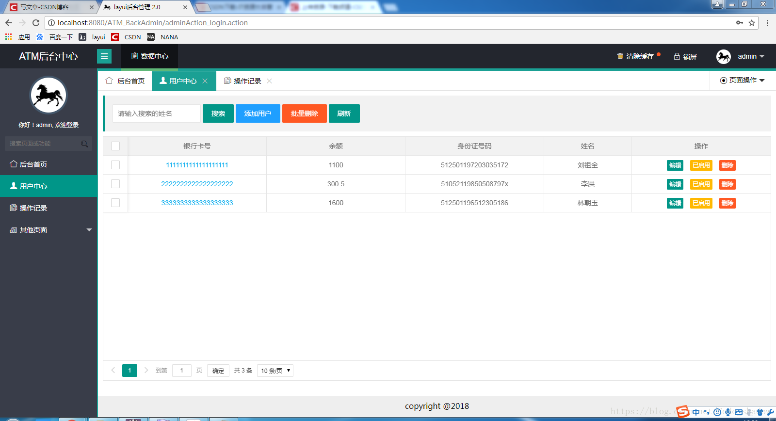Switch to the 后台首页 tab
Viewport: 776px width, 421px height.
pyautogui.click(x=125, y=81)
